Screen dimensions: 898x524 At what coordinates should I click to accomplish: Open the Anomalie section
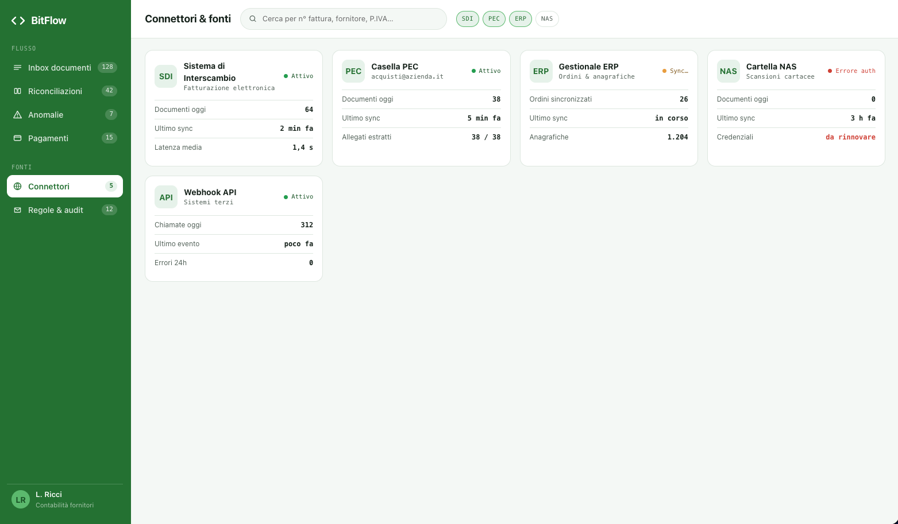pyautogui.click(x=65, y=115)
